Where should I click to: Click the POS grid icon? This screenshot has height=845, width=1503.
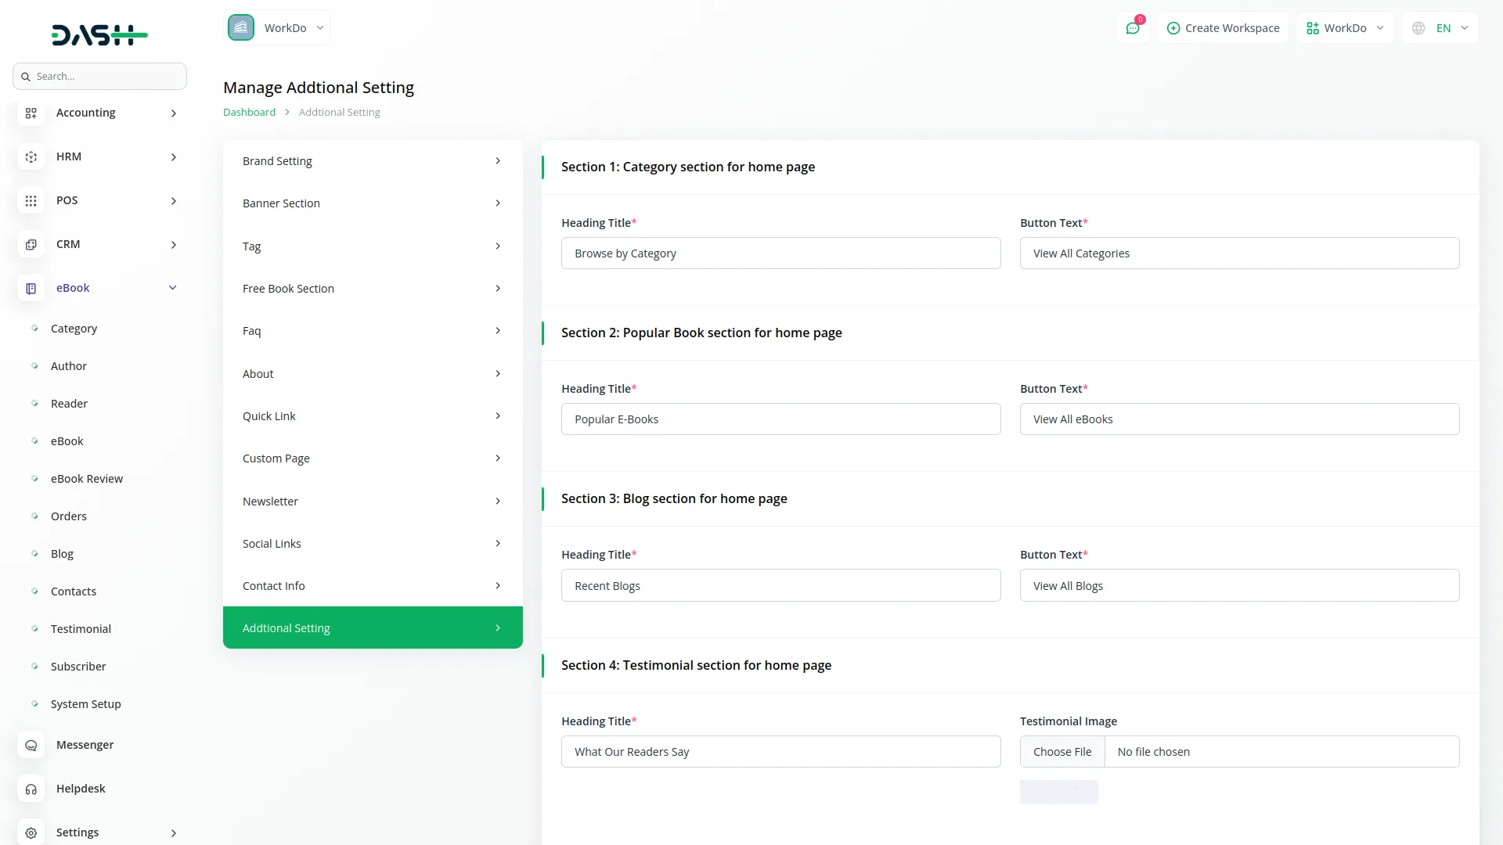[31, 201]
